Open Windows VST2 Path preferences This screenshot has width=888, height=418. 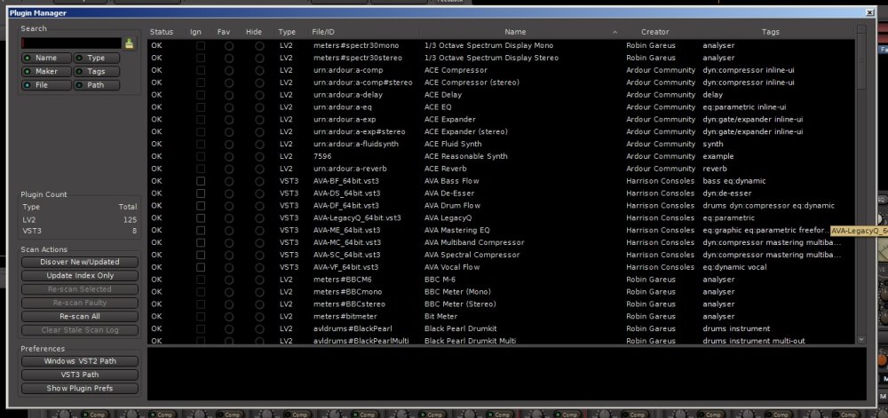tap(80, 361)
